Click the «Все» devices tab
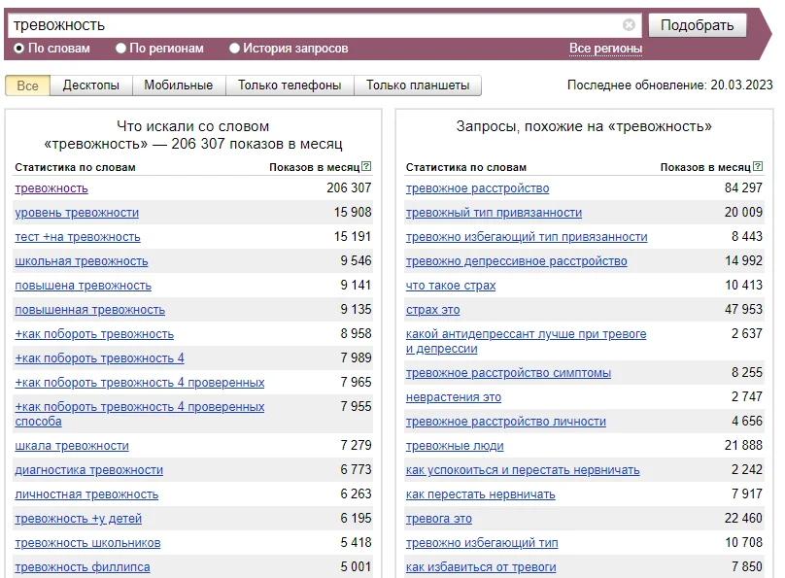The image size is (785, 578). pyautogui.click(x=28, y=85)
